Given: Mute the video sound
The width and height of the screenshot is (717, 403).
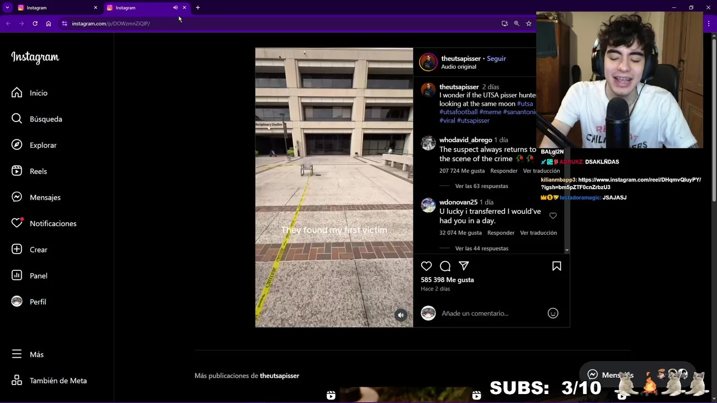Looking at the screenshot, I should click(401, 315).
